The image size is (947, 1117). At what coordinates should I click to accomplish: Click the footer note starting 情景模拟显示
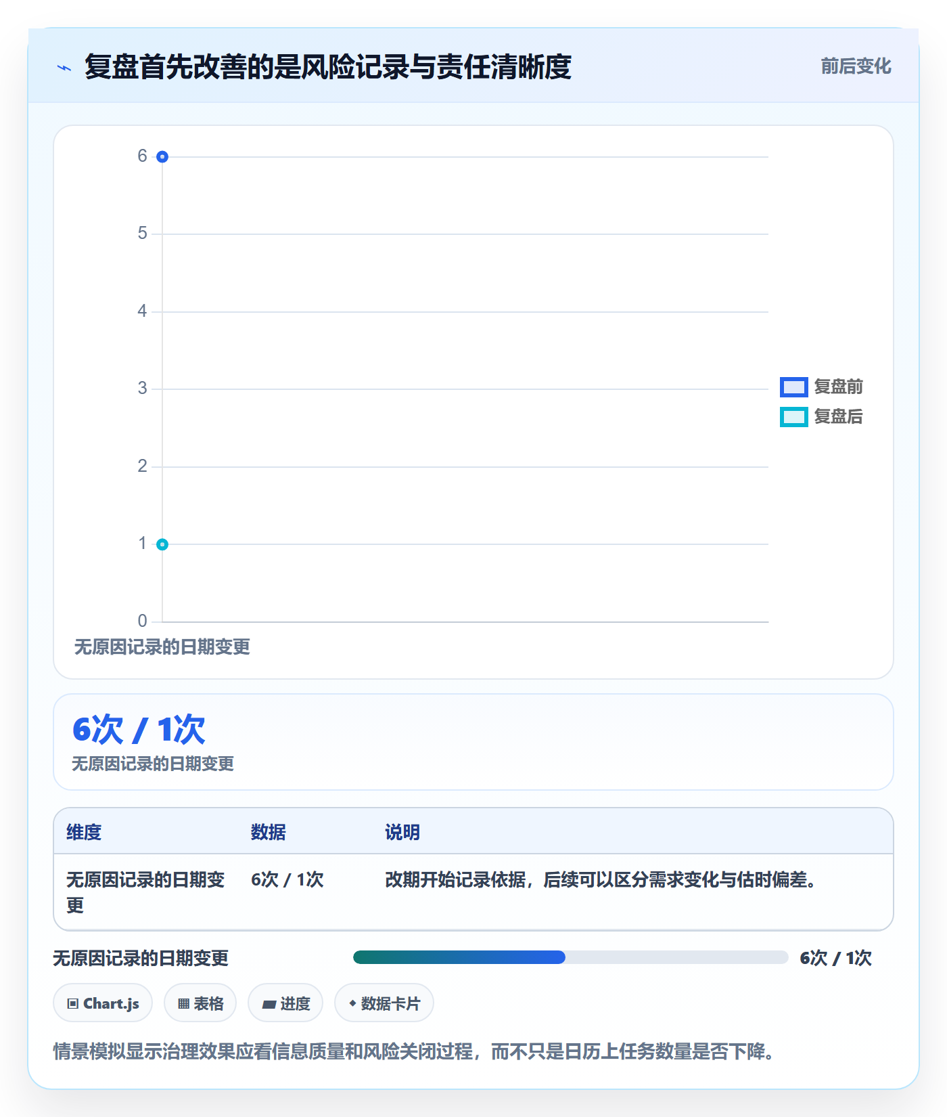click(413, 1052)
